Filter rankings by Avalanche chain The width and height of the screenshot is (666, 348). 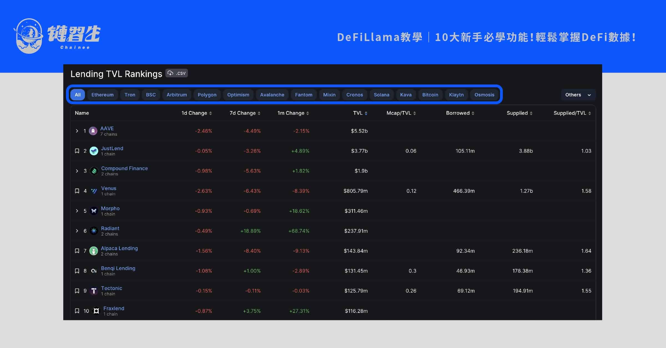coord(272,95)
